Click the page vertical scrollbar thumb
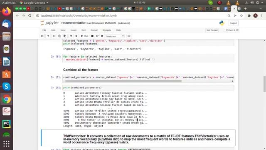 (264, 84)
